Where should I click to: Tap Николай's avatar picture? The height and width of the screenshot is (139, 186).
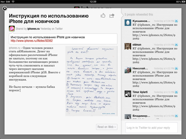pyautogui.click(x=128, y=70)
